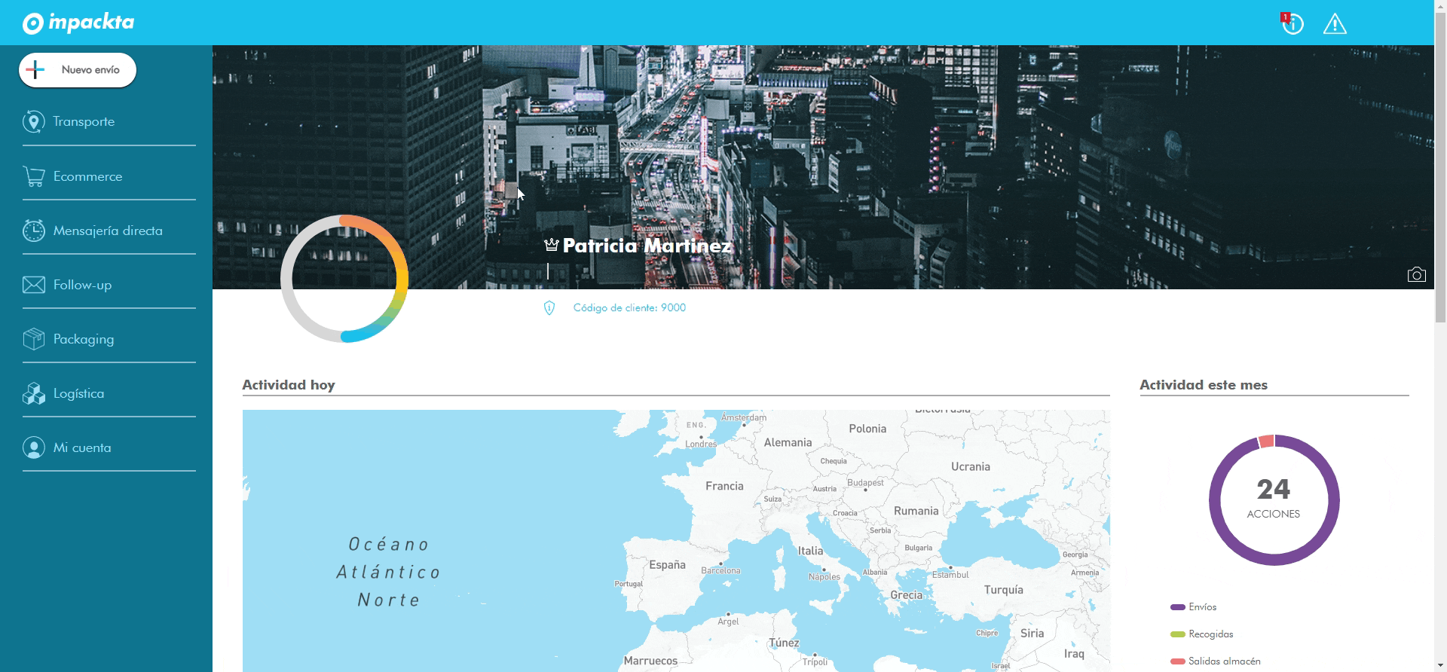Click the Ecommerce shopping cart icon
The image size is (1447, 672).
coord(34,176)
